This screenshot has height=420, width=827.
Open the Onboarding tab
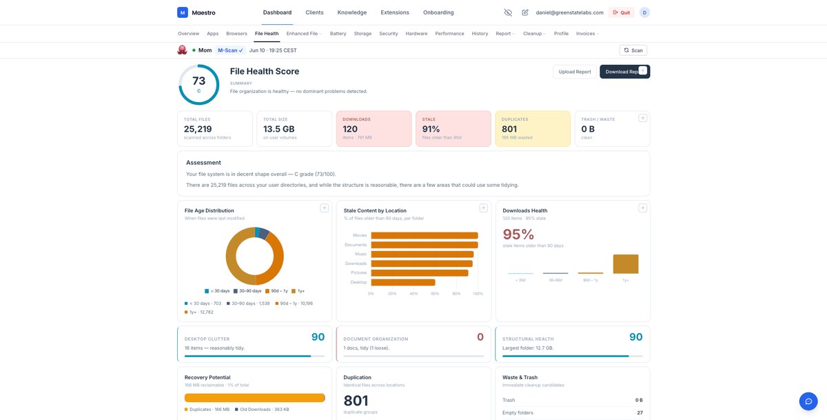click(x=438, y=12)
